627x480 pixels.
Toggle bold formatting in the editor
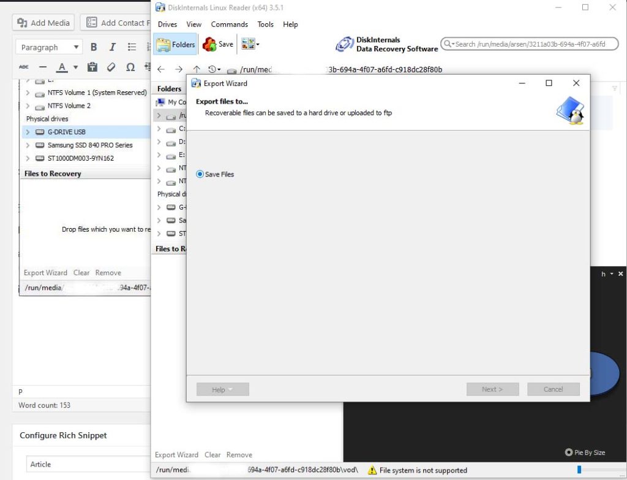93,47
